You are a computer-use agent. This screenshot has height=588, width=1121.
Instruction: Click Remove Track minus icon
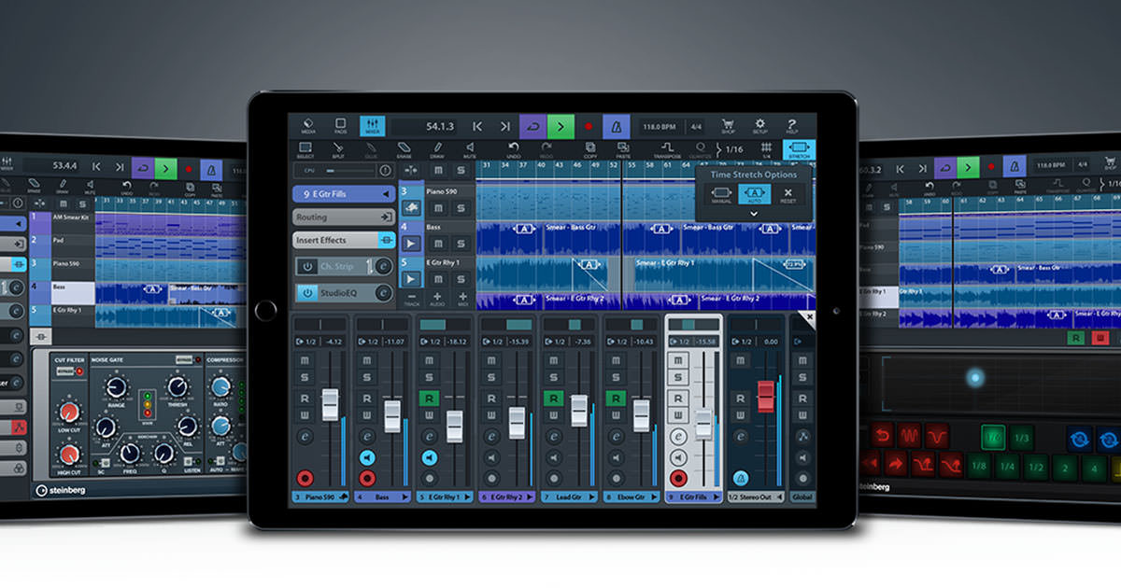pyautogui.click(x=411, y=298)
